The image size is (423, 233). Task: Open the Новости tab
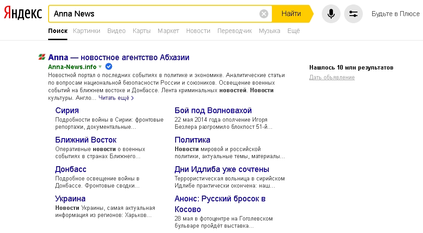pyautogui.click(x=198, y=31)
